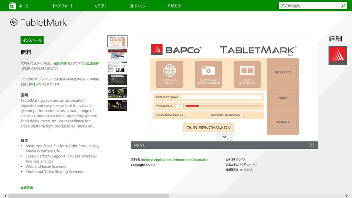The height and width of the screenshot is (198, 352).
Task: Select the sixth night-scene thumbnail
Action: tap(118, 105)
